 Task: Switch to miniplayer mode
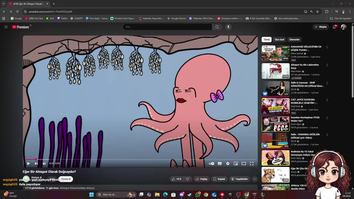coord(236,164)
